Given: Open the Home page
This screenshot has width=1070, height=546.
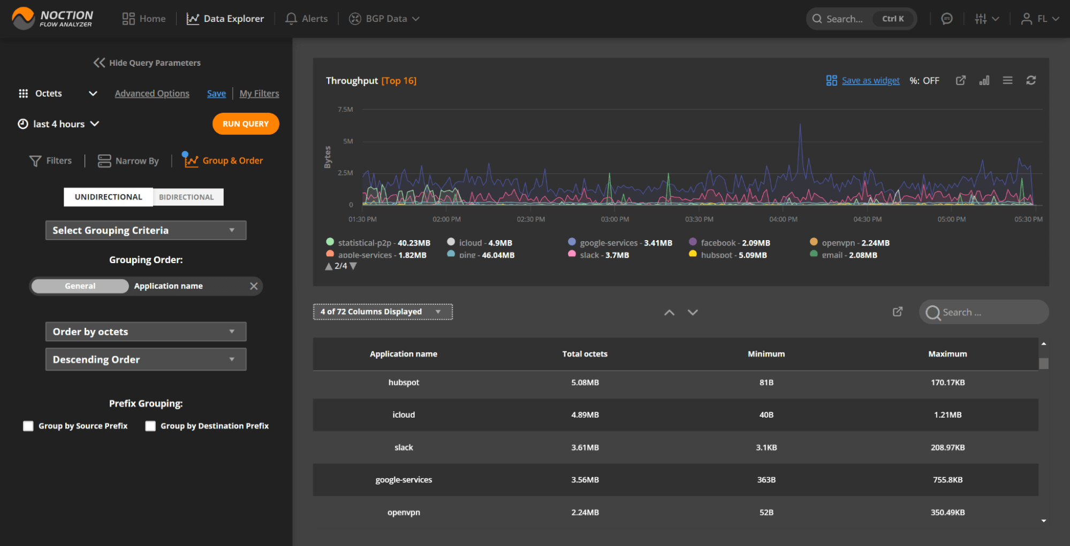Looking at the screenshot, I should 144,19.
